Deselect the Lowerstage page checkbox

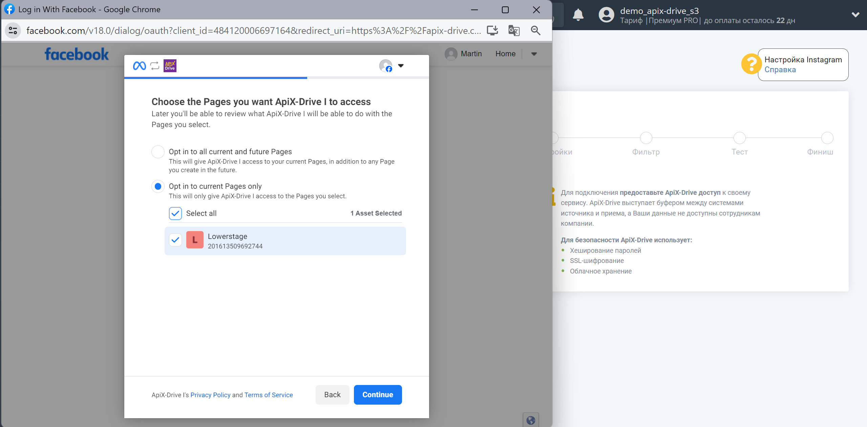point(175,240)
